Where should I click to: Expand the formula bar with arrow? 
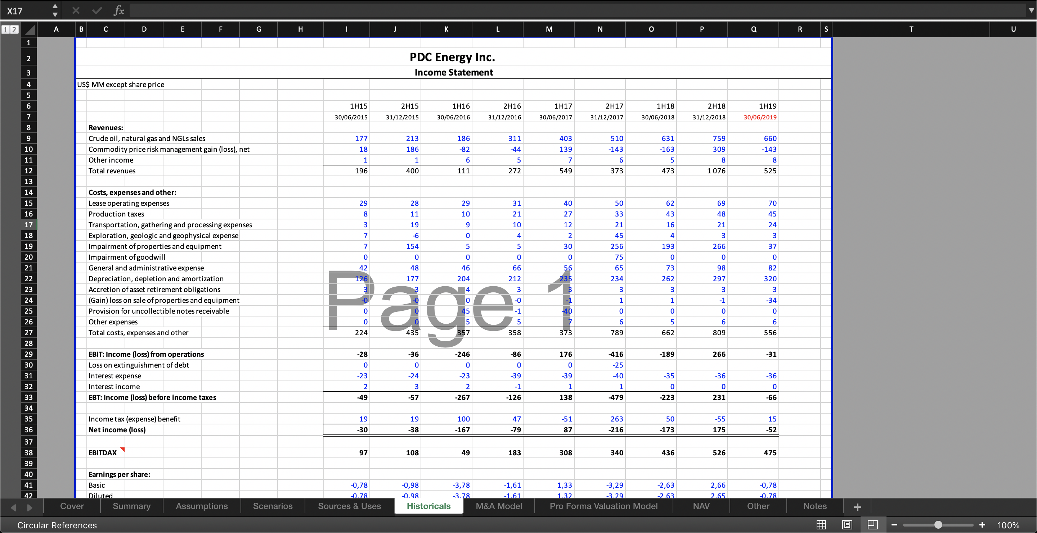[x=1031, y=10]
